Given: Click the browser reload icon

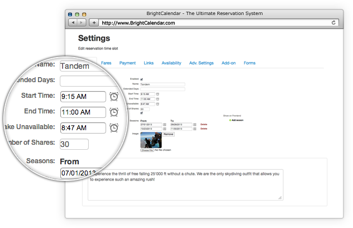Looking at the screenshot, I should pyautogui.click(x=333, y=23).
